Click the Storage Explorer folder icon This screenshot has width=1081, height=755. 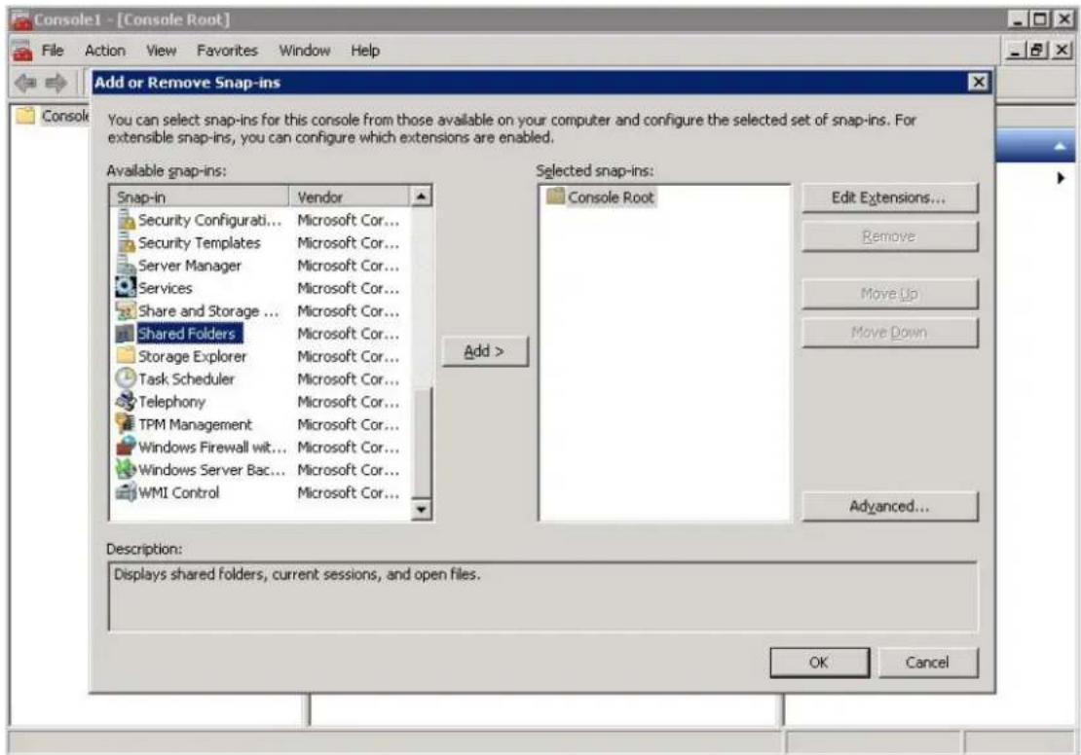127,355
